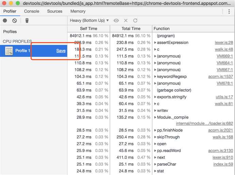Screen dimensions: 235x175
Task: Open the Heavy (Bottom Up) view dropdown
Action: (89, 20)
